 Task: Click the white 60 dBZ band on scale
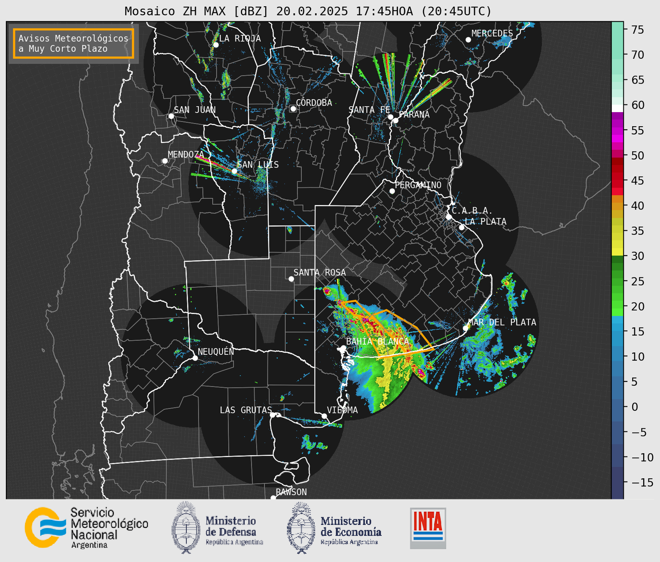pyautogui.click(x=617, y=108)
